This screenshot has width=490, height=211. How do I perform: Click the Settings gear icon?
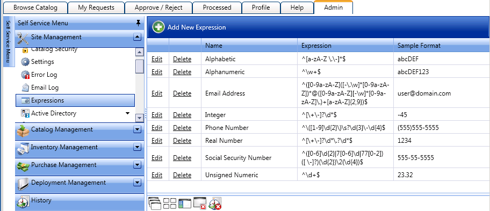click(25, 62)
